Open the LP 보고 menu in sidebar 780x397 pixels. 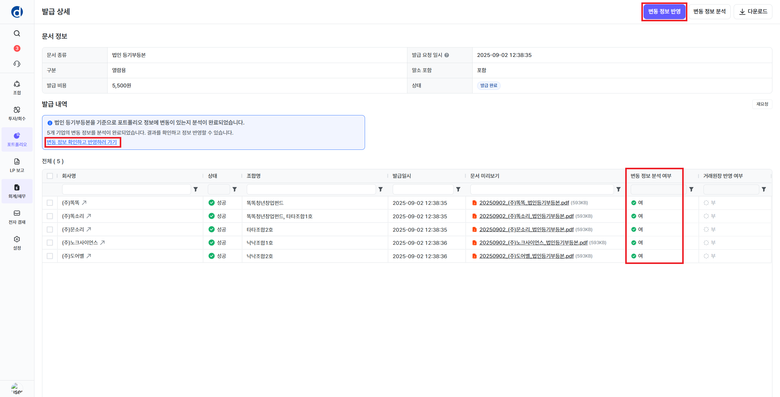[x=17, y=165]
